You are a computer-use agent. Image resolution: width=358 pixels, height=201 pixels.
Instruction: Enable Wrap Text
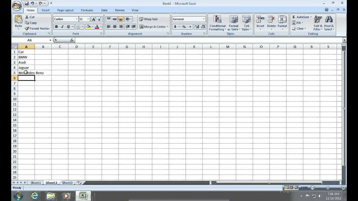[x=149, y=19]
